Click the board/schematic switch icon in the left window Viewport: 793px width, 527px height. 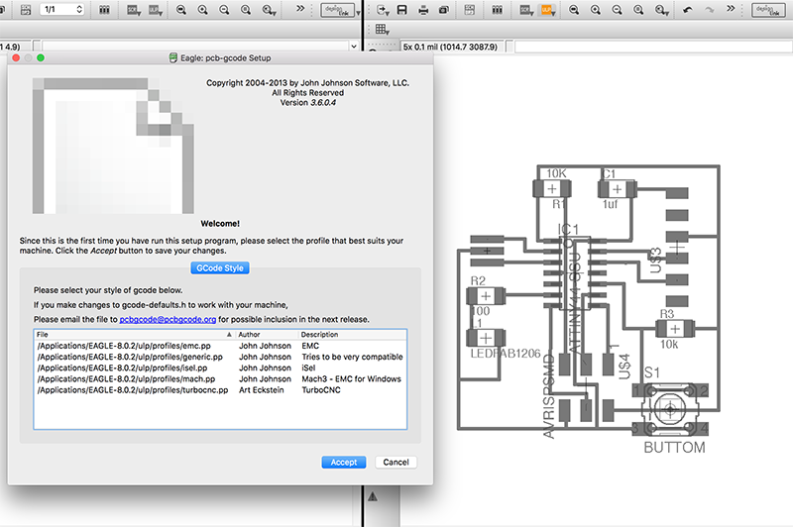click(26, 10)
